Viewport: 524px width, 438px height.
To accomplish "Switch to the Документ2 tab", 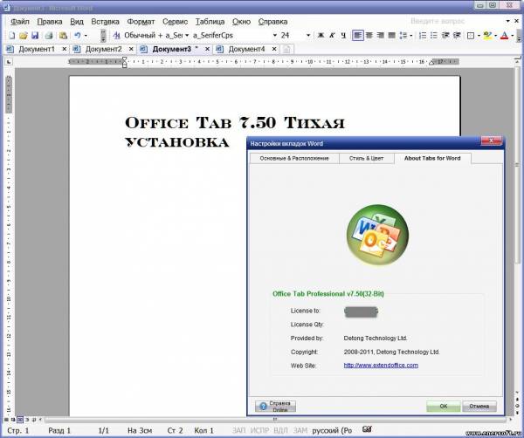I will point(103,49).
